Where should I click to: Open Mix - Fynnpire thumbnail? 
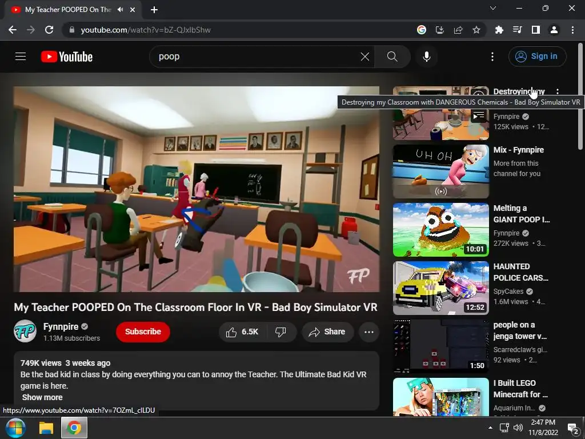(440, 171)
